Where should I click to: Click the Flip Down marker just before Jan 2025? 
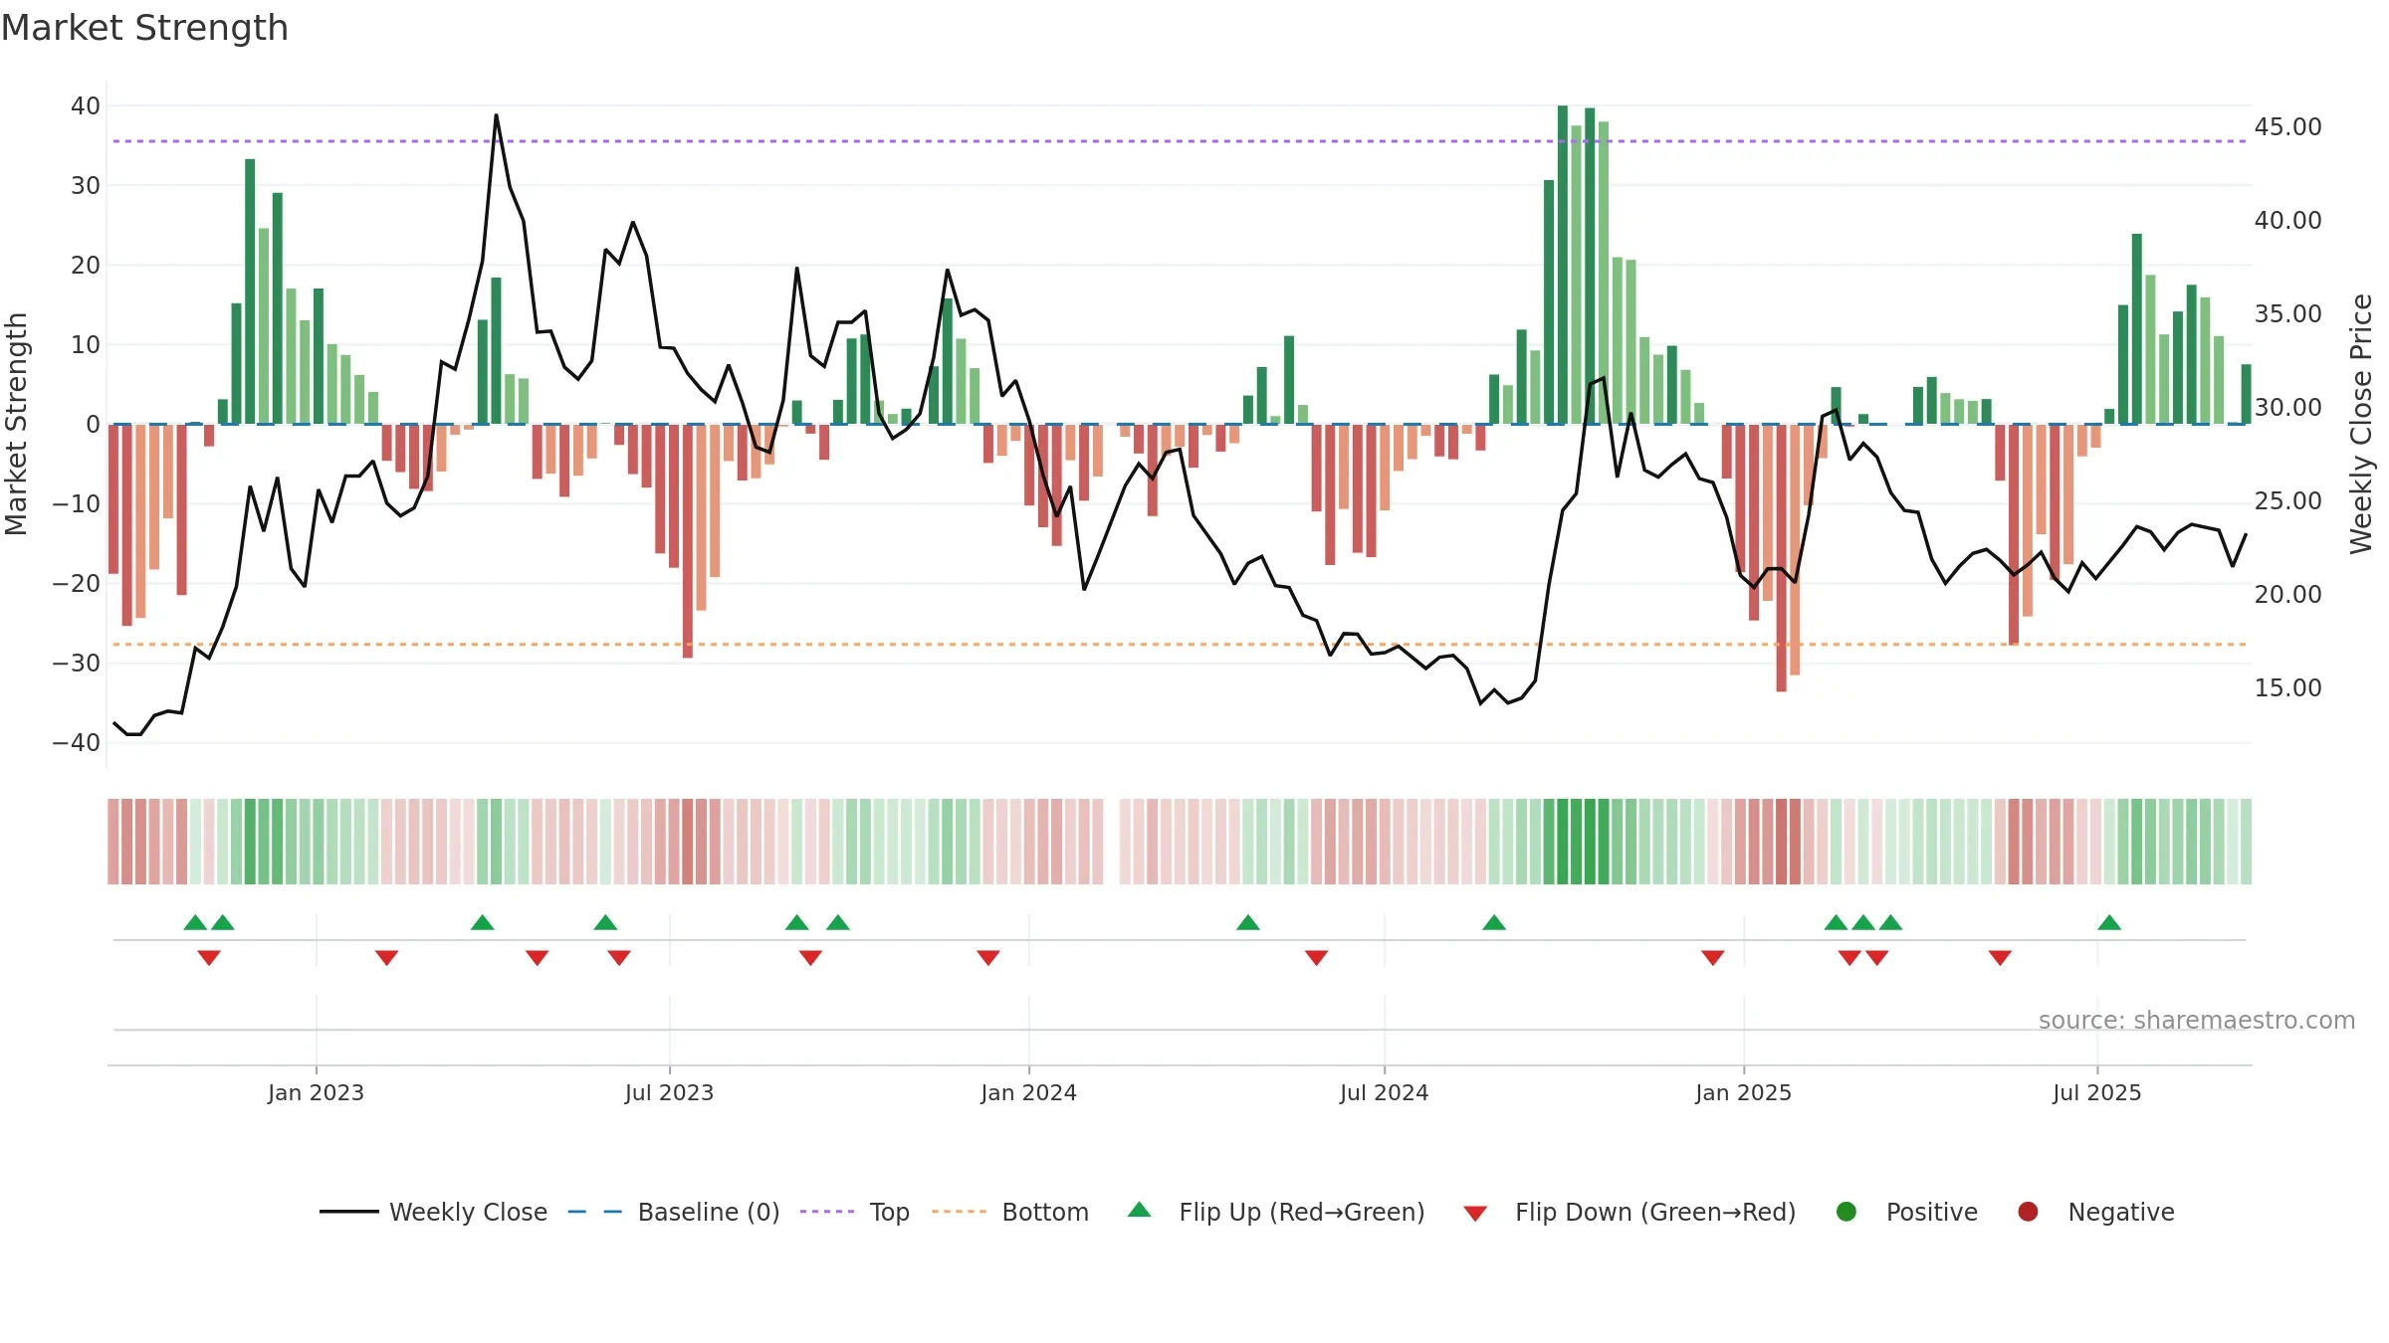click(x=1713, y=958)
